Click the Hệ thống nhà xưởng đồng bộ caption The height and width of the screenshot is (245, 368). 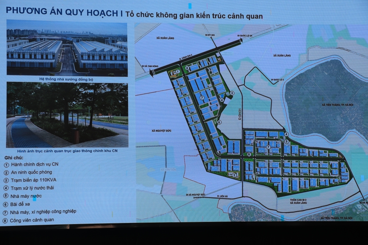tap(67, 79)
